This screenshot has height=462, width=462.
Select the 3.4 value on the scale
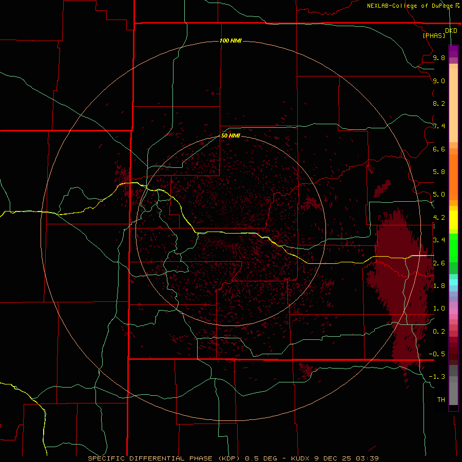(x=439, y=240)
